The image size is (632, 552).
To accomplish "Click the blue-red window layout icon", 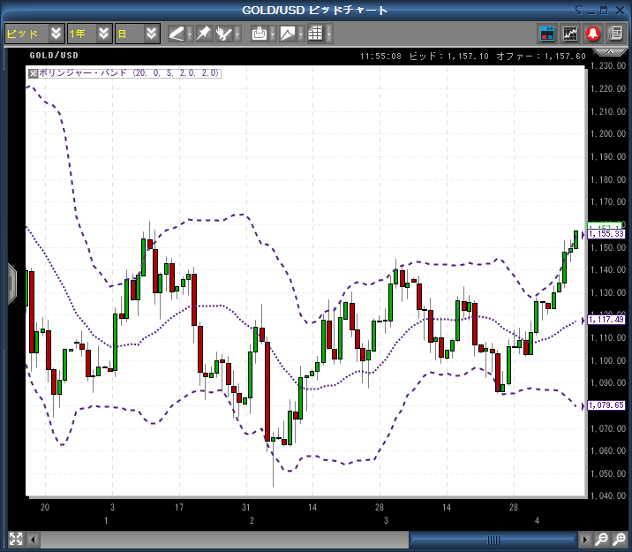I will (547, 34).
